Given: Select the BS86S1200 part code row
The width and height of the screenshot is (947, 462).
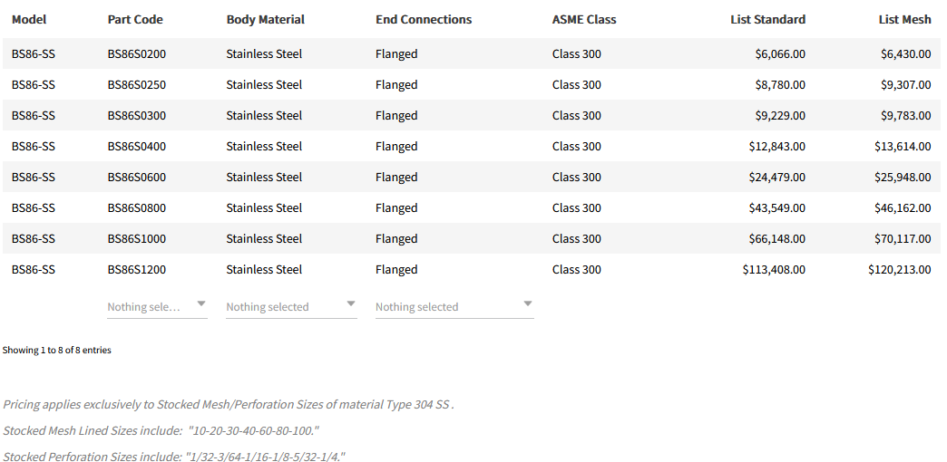Looking at the screenshot, I should click(x=136, y=269).
